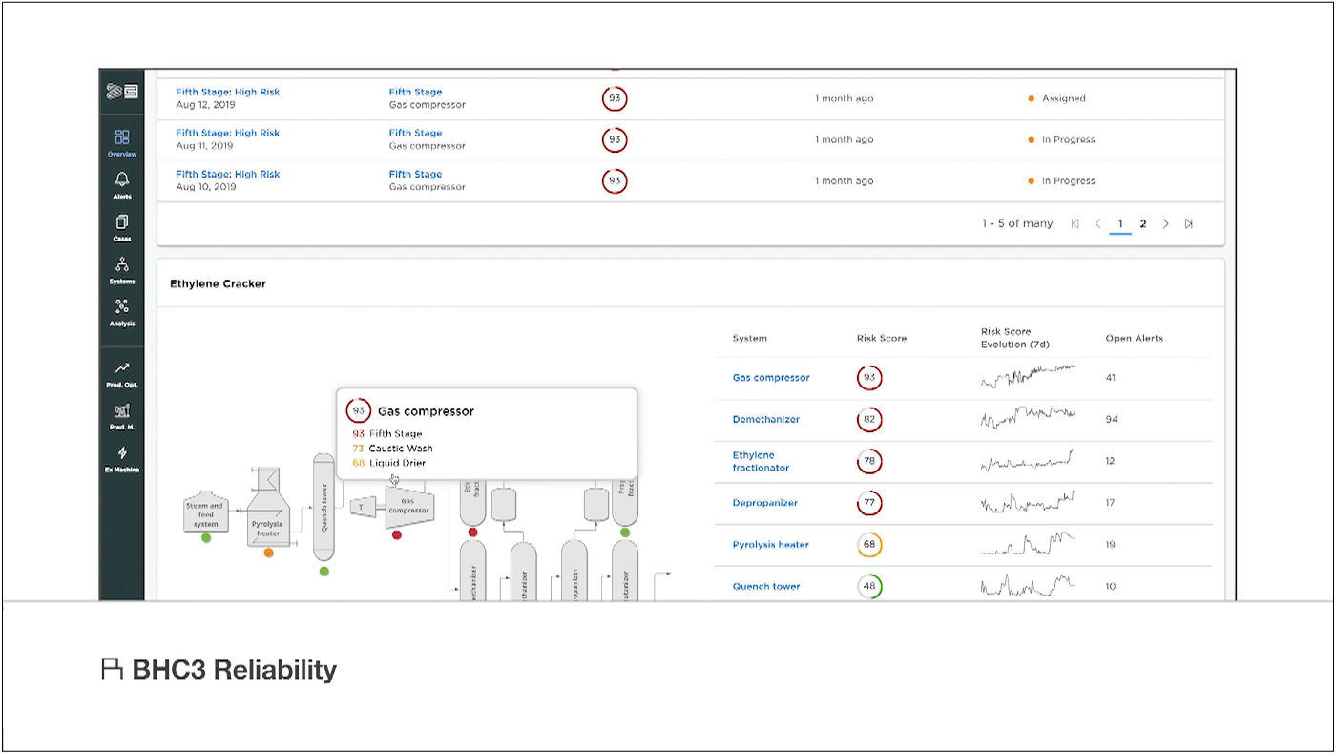Jump to first page arrow
The height and width of the screenshot is (753, 1336).
(x=1075, y=223)
